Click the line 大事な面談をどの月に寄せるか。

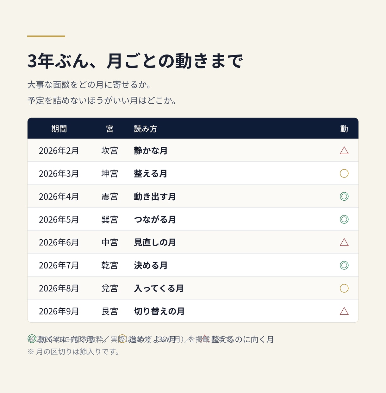click(x=89, y=85)
